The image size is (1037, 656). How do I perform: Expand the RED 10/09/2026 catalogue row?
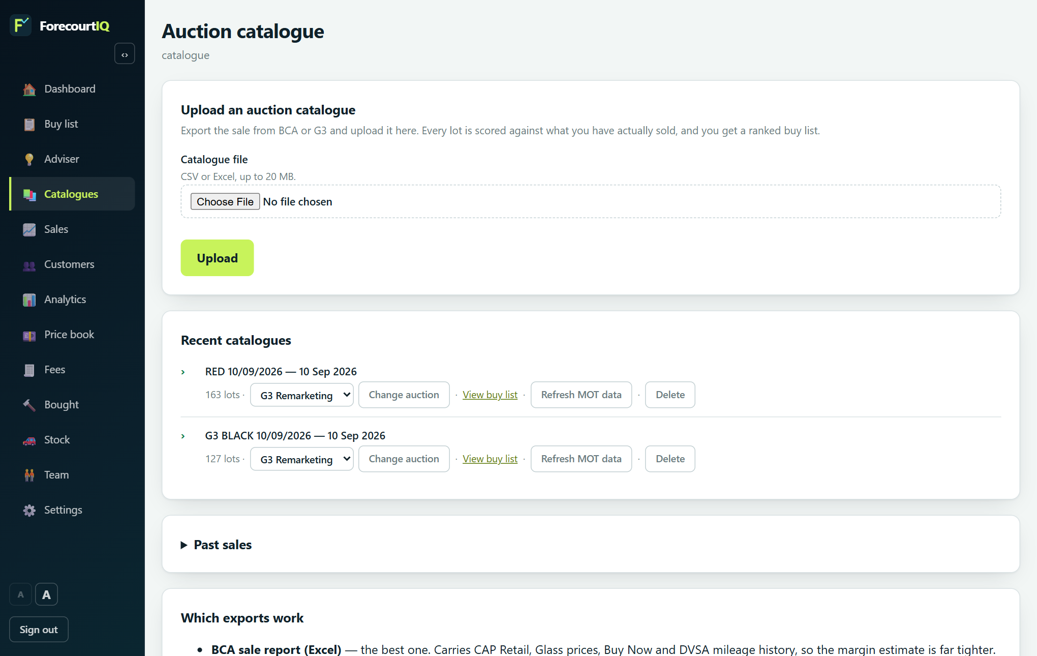[183, 372]
